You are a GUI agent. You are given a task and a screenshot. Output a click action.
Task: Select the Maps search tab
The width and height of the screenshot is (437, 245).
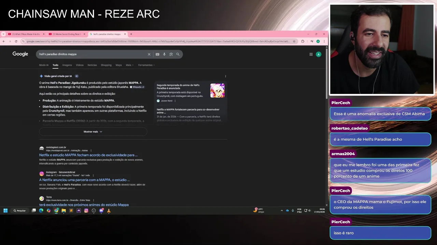point(118,65)
